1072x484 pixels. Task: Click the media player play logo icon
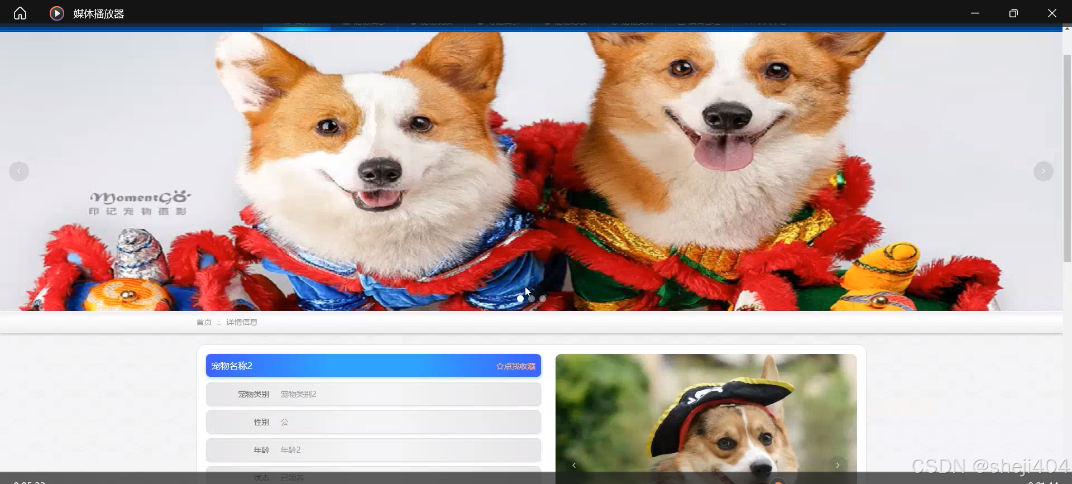57,13
